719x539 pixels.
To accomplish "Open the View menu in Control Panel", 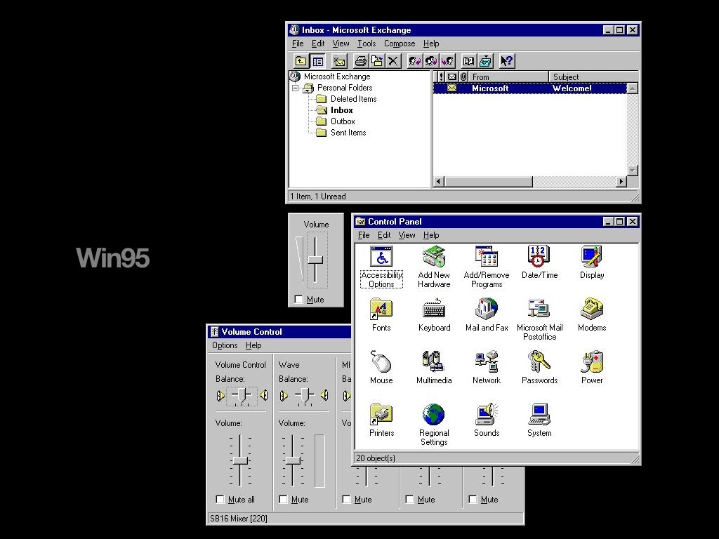I will coord(407,235).
